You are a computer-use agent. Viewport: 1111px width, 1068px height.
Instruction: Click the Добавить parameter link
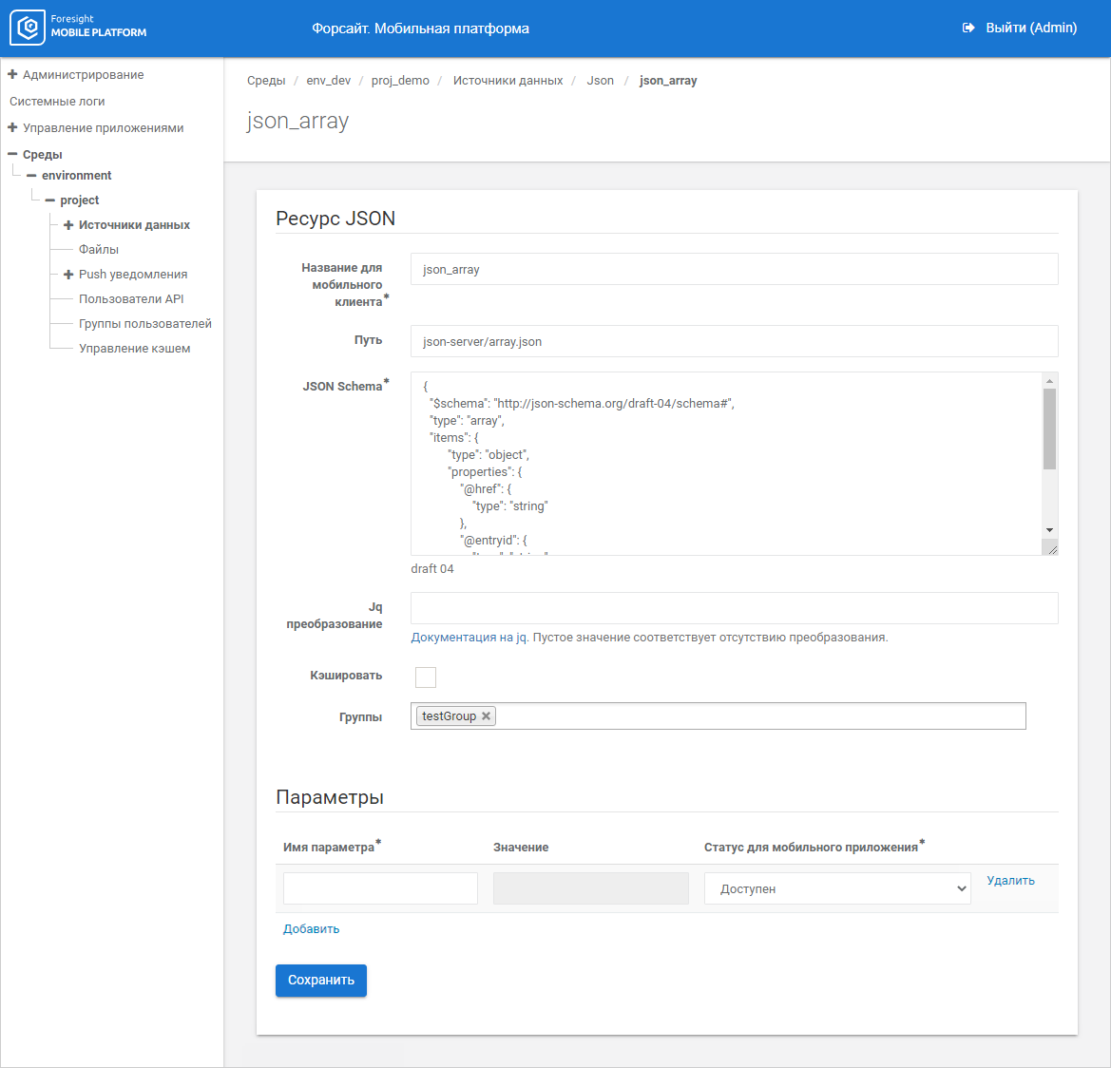click(x=311, y=929)
